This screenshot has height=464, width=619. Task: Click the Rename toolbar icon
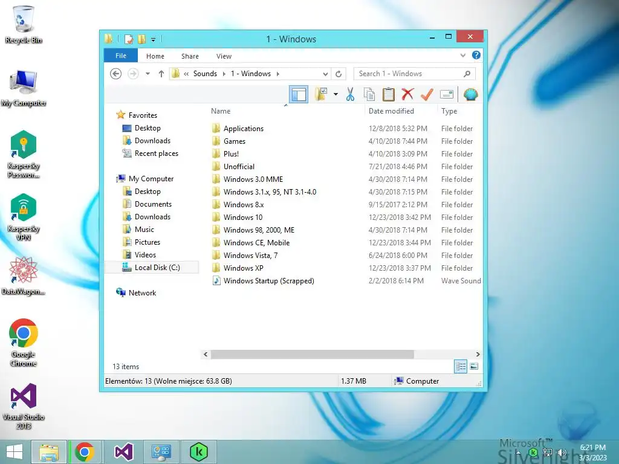pyautogui.click(x=447, y=95)
